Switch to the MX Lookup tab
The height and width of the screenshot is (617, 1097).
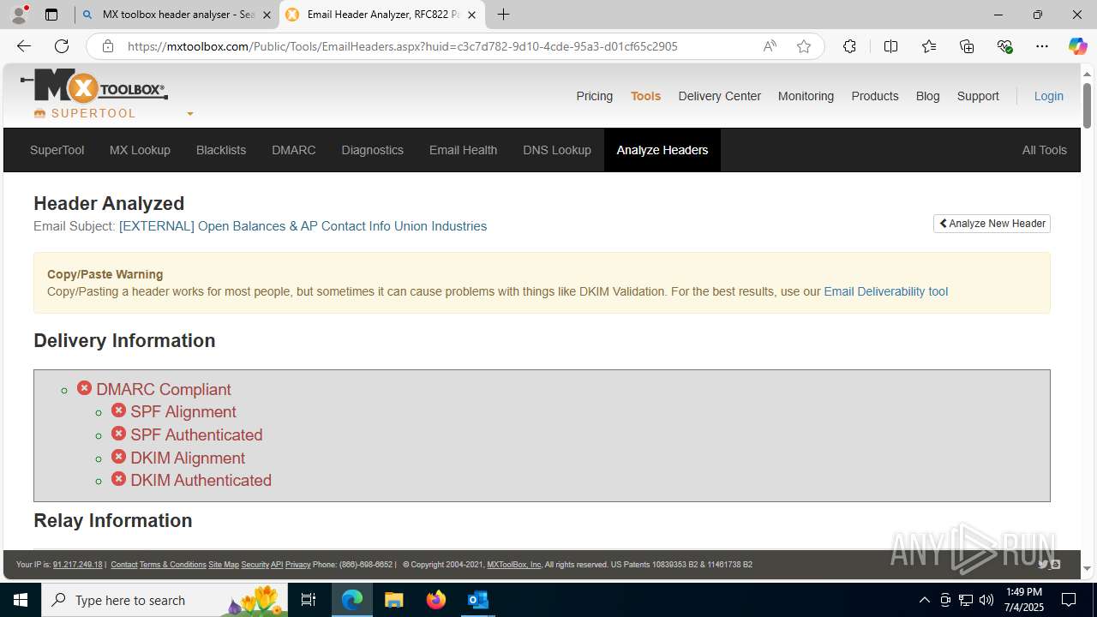pos(140,150)
